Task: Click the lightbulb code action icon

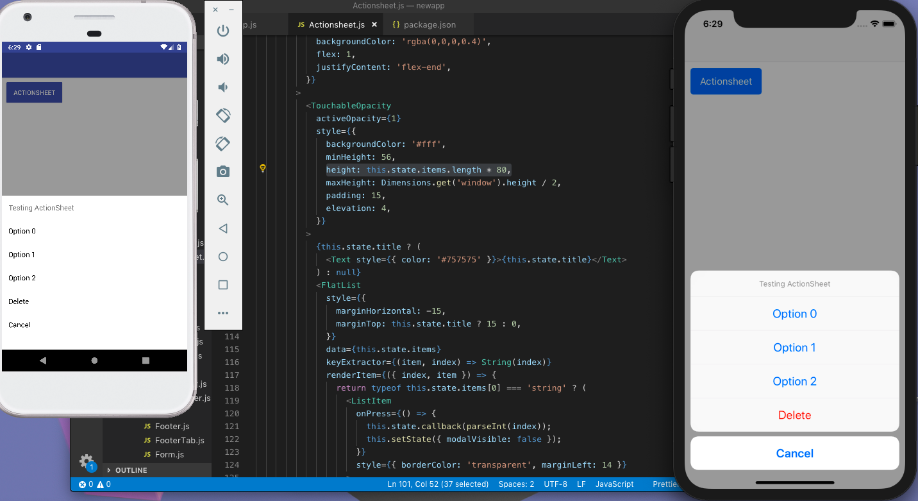Action: [263, 169]
